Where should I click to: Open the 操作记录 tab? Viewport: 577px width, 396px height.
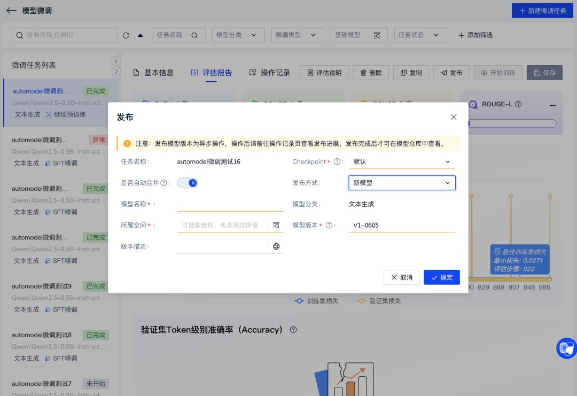point(270,73)
